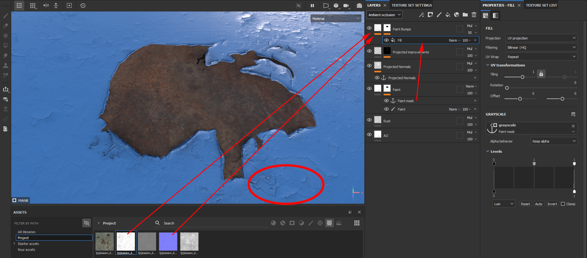Click the pause rendering icon
Screen dimensions: 587x258
[x=312, y=6]
